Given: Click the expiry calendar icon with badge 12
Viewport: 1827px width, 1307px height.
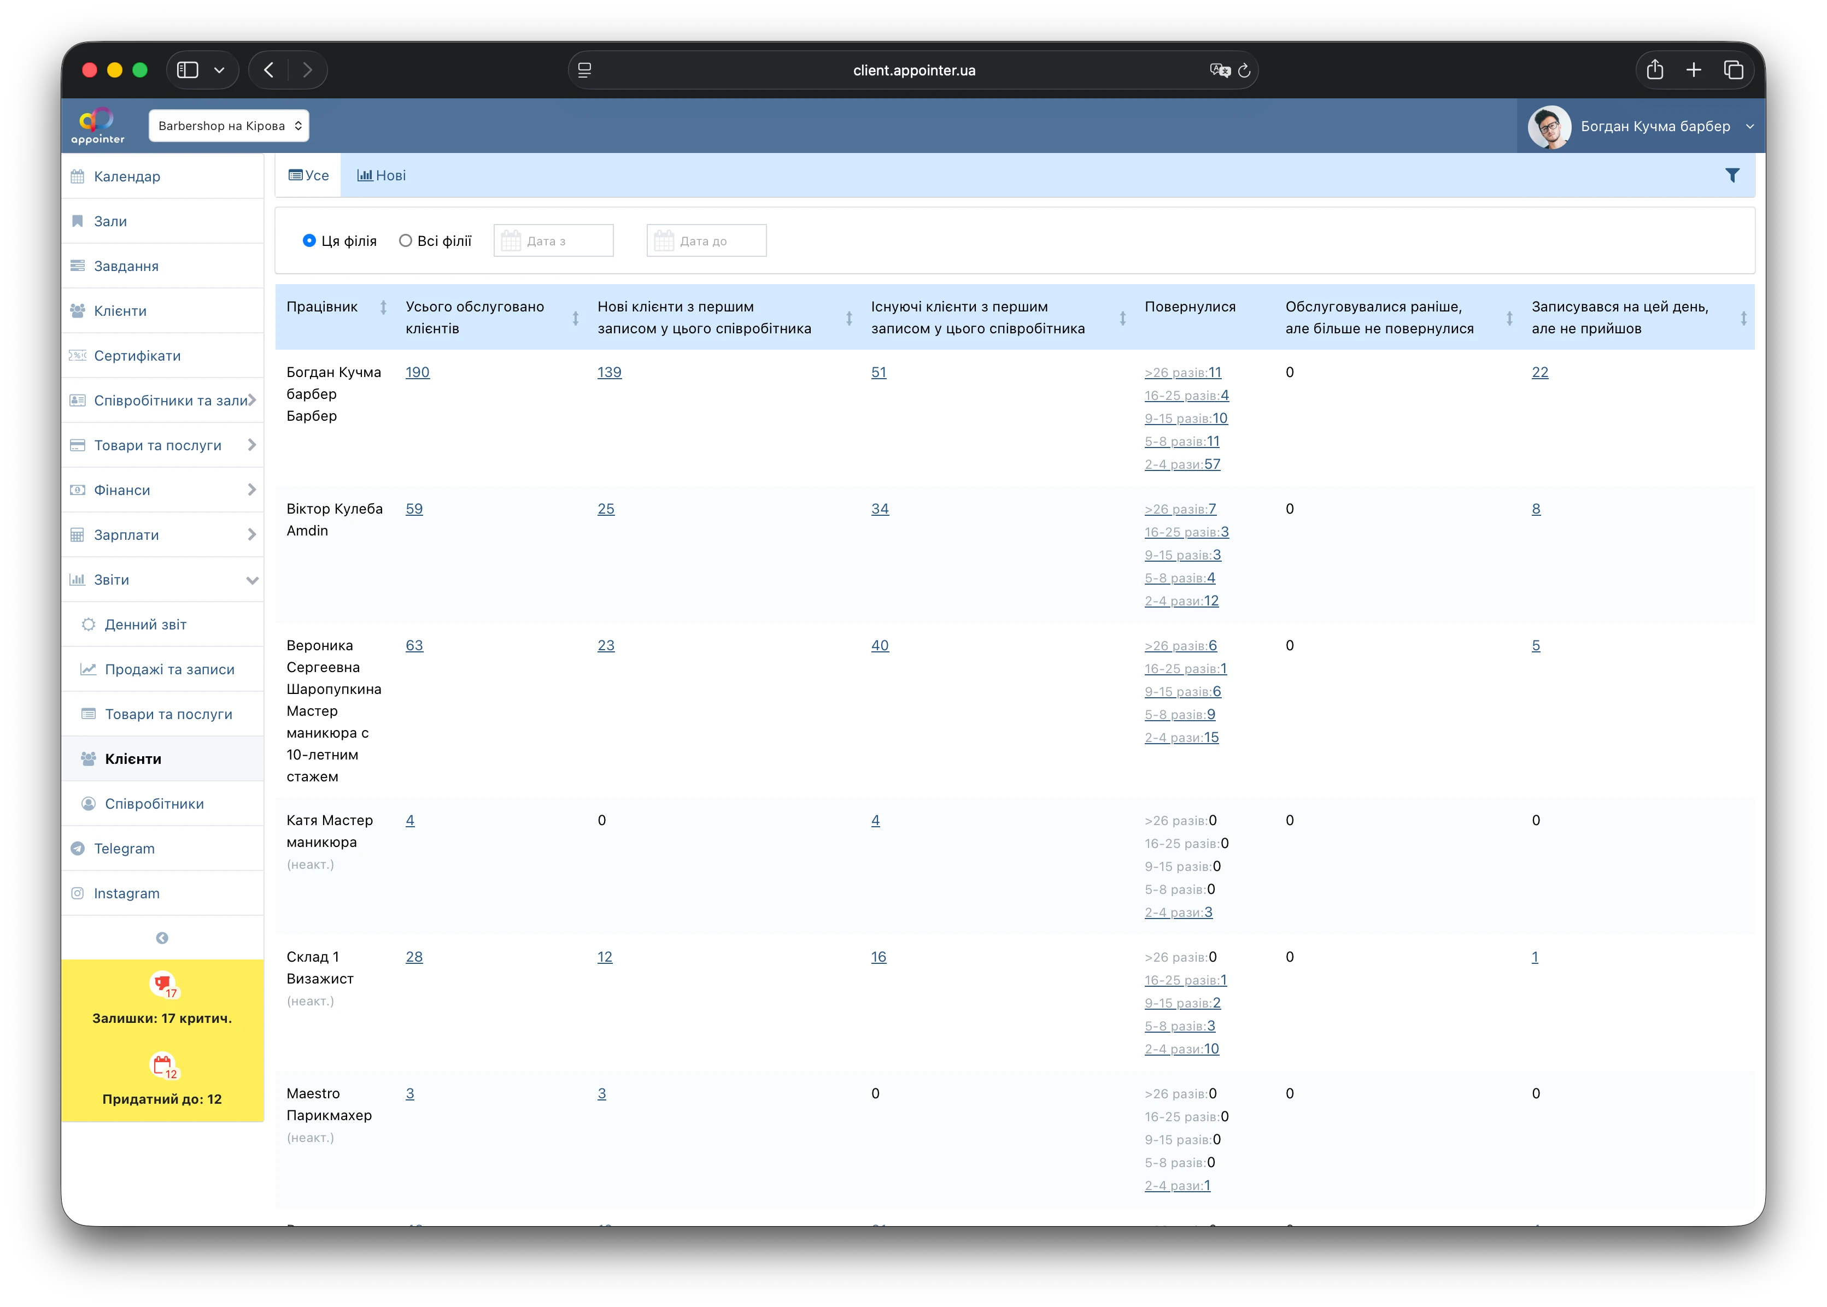Looking at the screenshot, I should (163, 1065).
